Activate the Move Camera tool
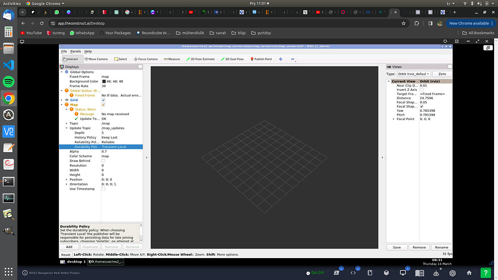Viewport: 498px width, 280px height. (x=97, y=58)
